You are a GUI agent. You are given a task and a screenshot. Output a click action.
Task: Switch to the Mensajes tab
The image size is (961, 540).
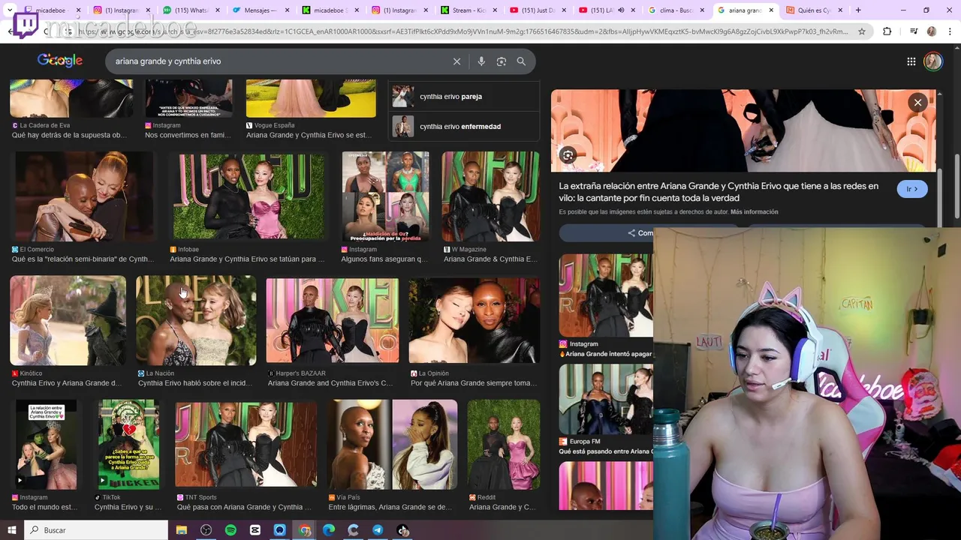click(x=259, y=10)
